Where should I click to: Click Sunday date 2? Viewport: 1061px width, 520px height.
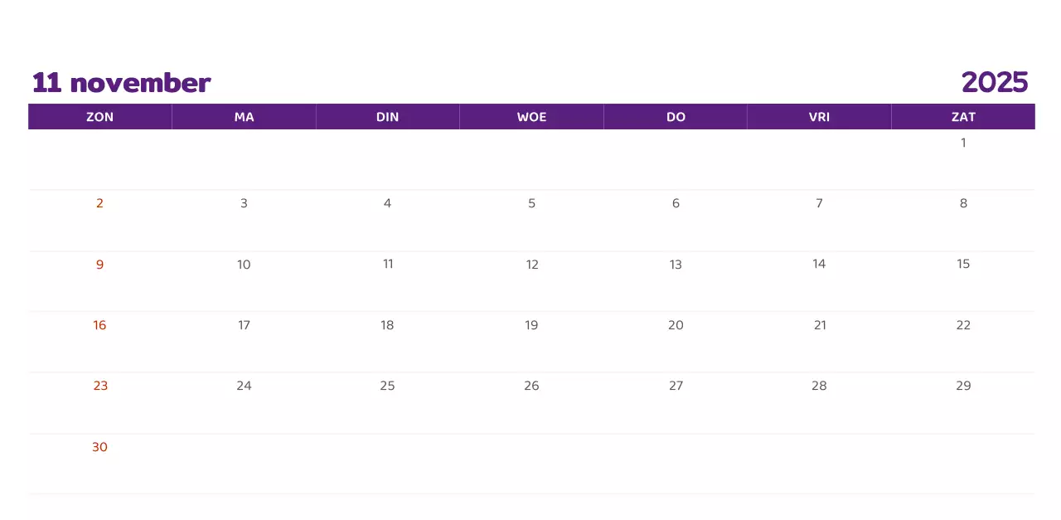coord(99,203)
